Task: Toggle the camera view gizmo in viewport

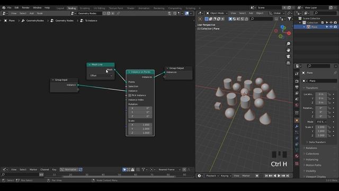Action: (x=288, y=57)
